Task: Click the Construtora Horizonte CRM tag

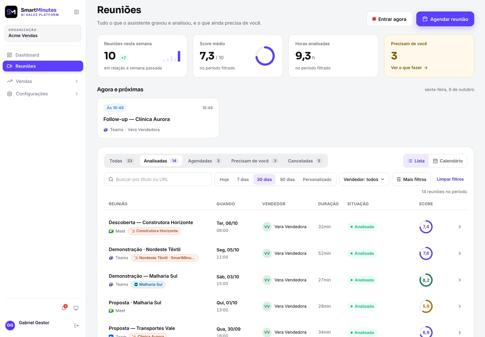Action: click(155, 231)
